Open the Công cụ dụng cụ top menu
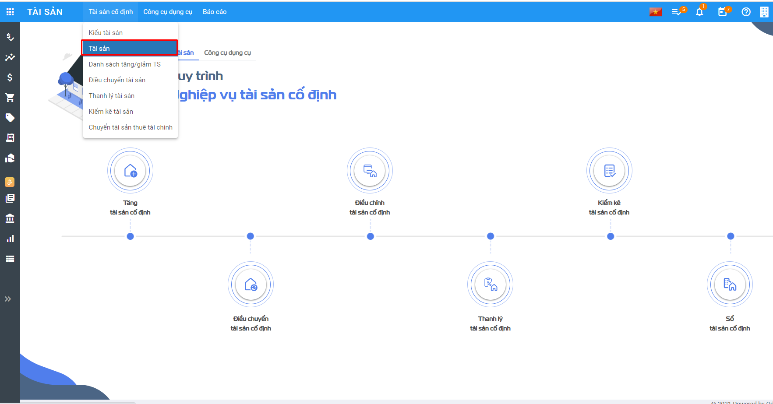The height and width of the screenshot is (404, 773). coord(168,12)
